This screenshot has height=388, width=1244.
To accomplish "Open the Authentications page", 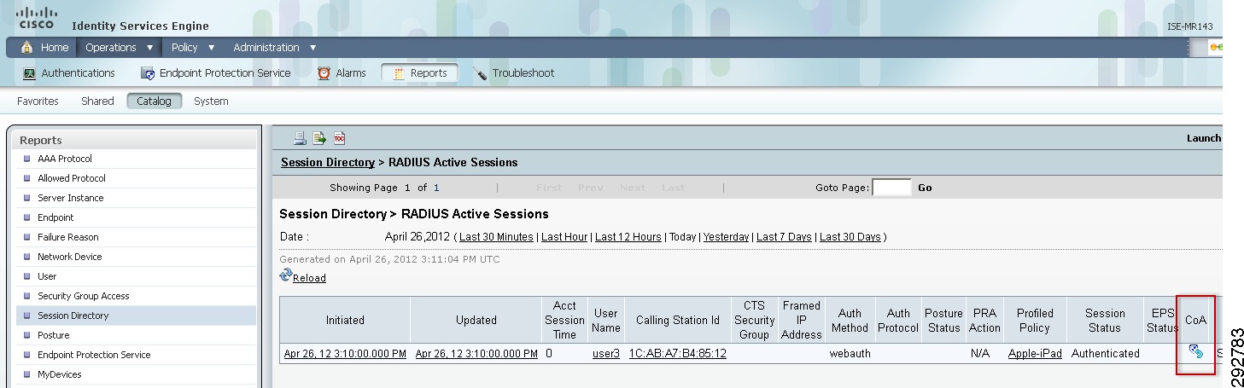I will click(x=68, y=73).
